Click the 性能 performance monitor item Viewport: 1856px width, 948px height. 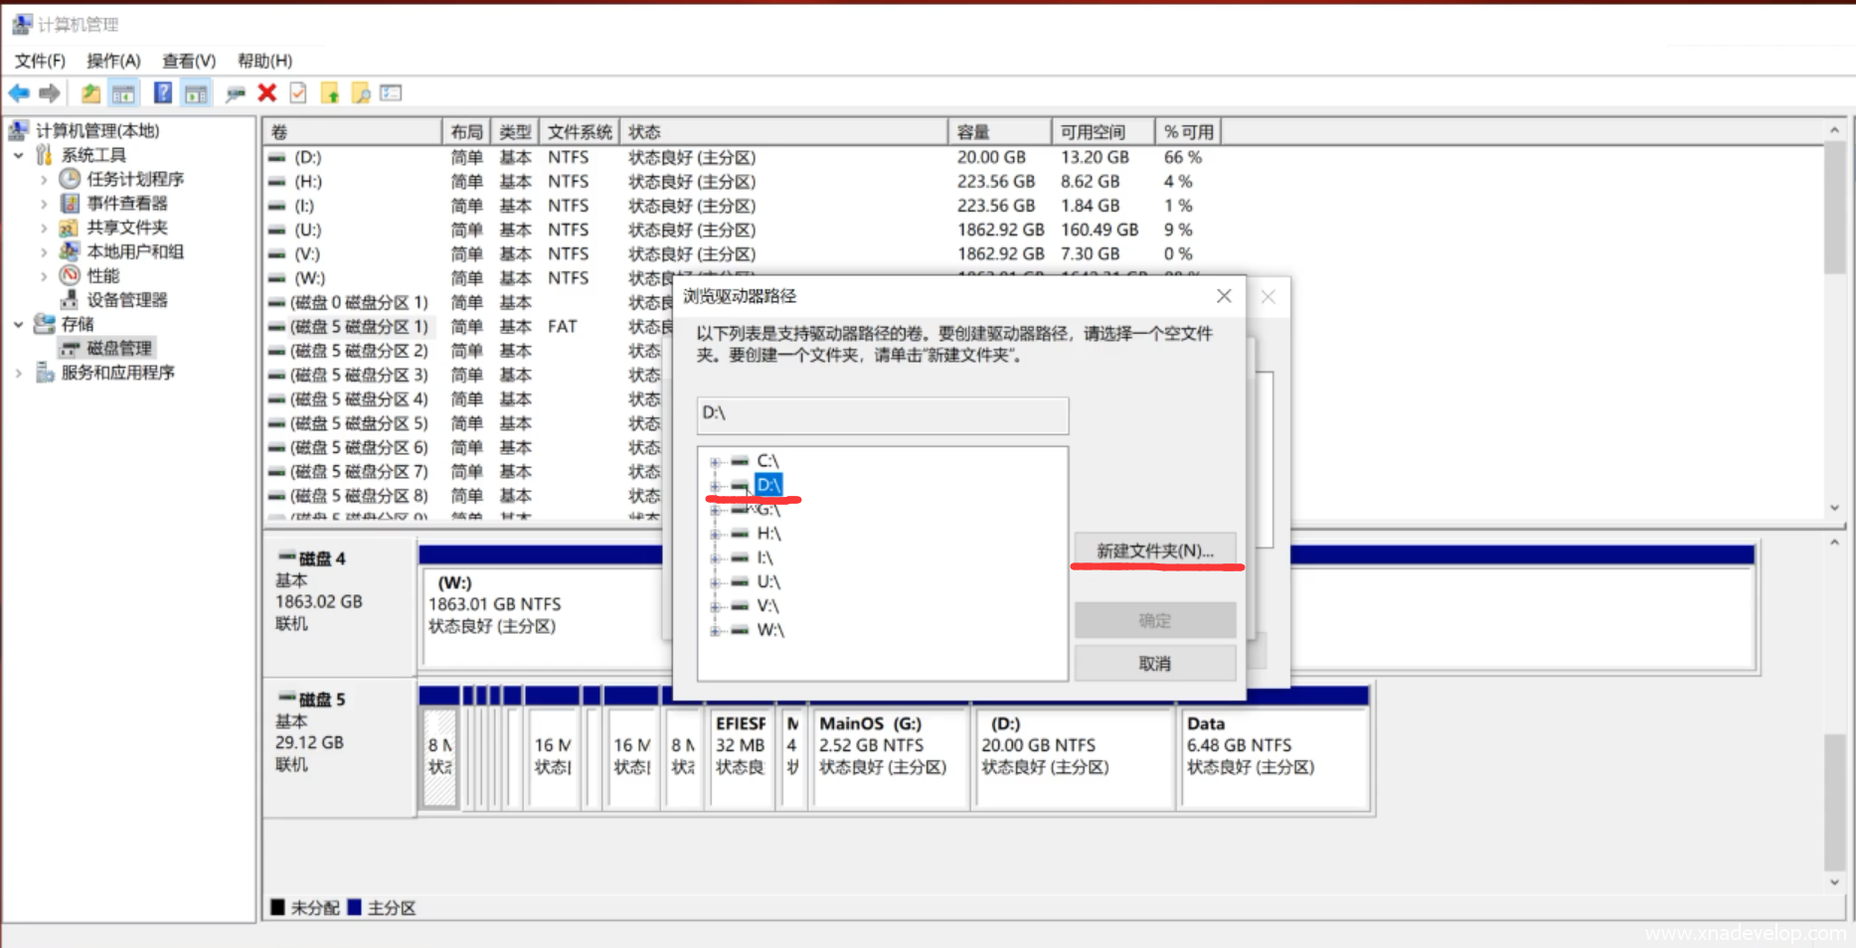coord(102,276)
